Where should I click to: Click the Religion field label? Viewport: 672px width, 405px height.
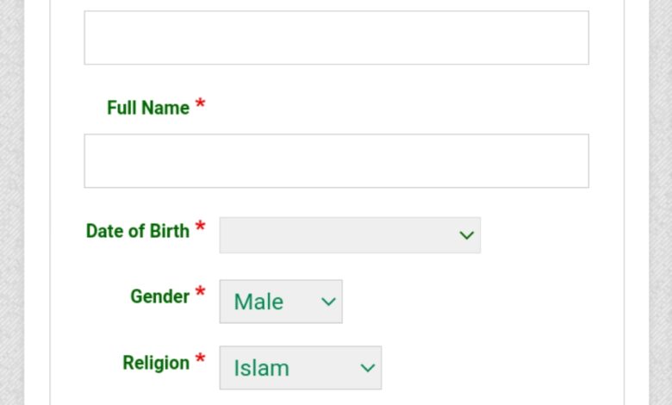point(156,363)
